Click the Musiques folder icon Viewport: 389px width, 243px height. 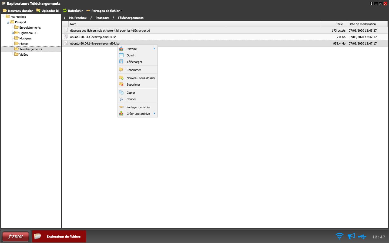tap(16, 38)
